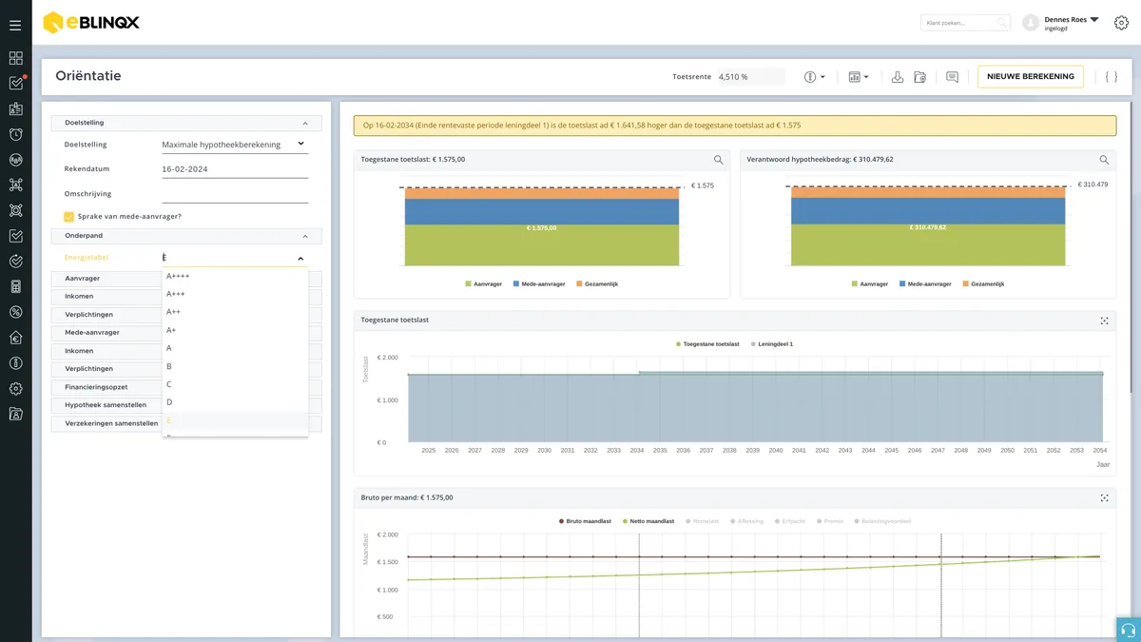This screenshot has height=642, width=1141.
Task: Select energy label A++++ option
Action: pos(235,276)
